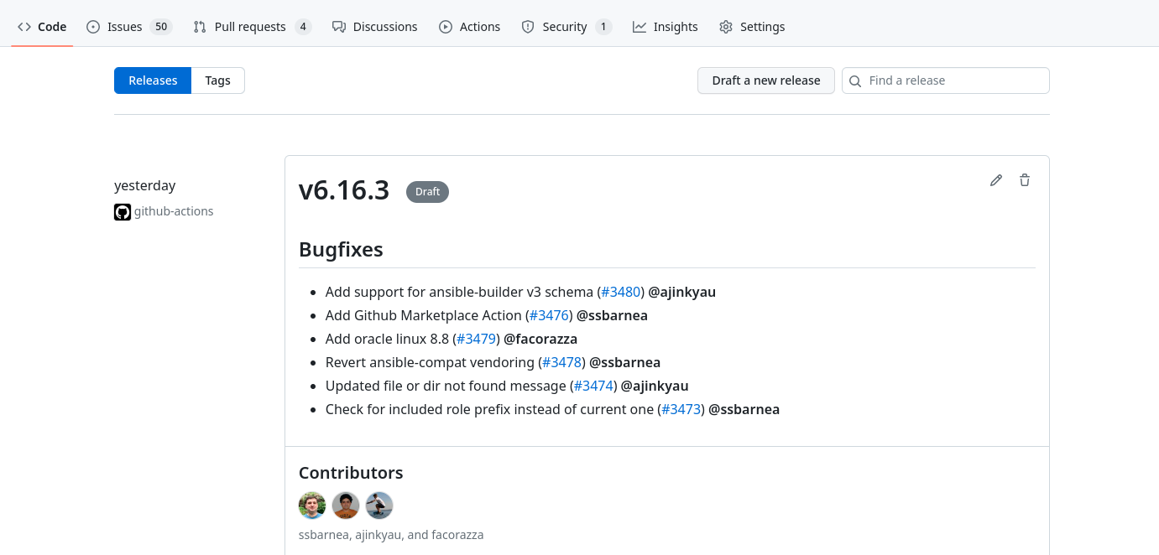The height and width of the screenshot is (555, 1159).
Task: Click the trash delete release icon
Action: (x=1025, y=180)
